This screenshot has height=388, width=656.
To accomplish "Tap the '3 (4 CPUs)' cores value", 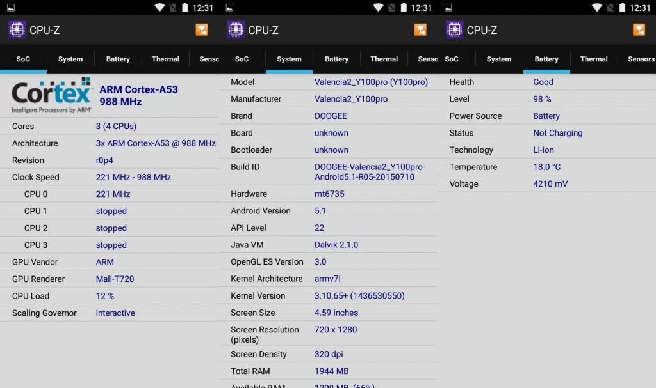I will 116,126.
